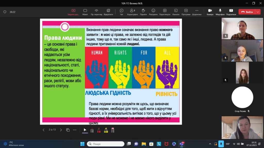Show hidden system tray icons
This screenshot has width=264, height=148.
point(210,144)
